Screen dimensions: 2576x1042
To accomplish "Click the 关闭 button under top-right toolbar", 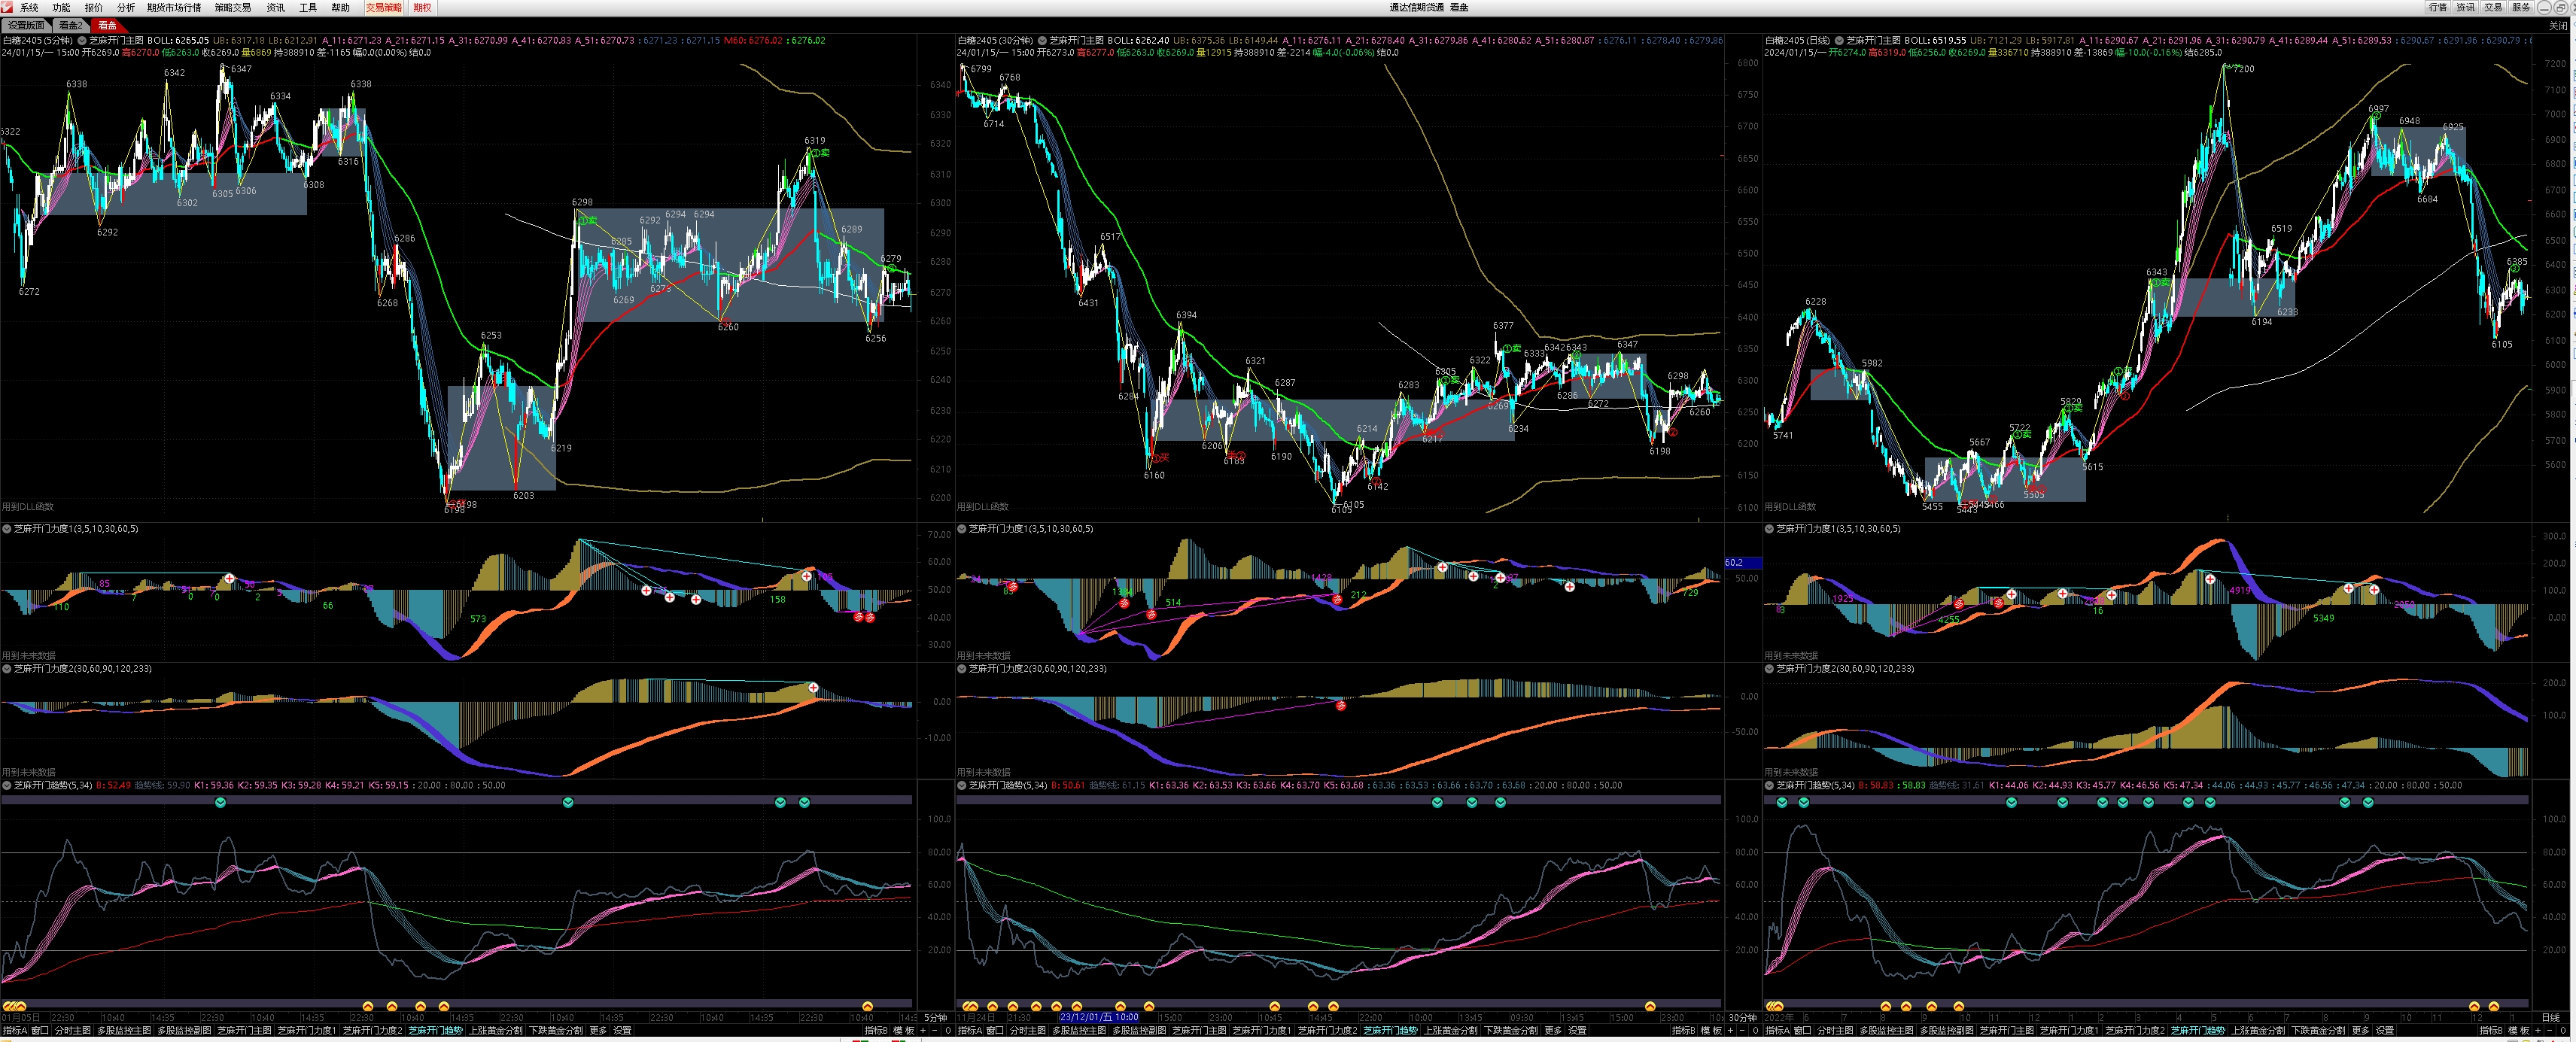I will coord(2558,25).
